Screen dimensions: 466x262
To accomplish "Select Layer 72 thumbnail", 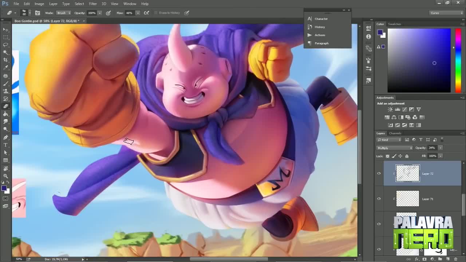I will (407, 173).
